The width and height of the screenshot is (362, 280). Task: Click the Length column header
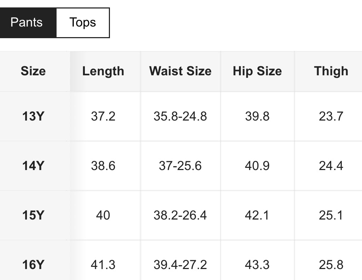tap(103, 71)
